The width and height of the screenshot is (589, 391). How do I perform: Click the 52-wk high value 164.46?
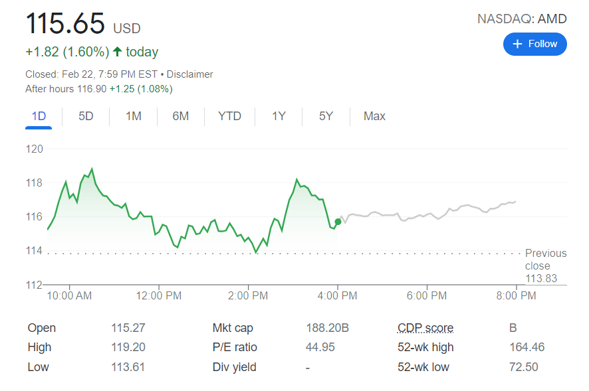coord(524,347)
